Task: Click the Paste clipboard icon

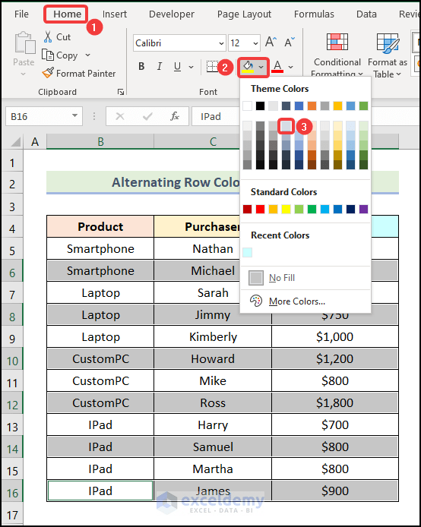Action: click(24, 43)
